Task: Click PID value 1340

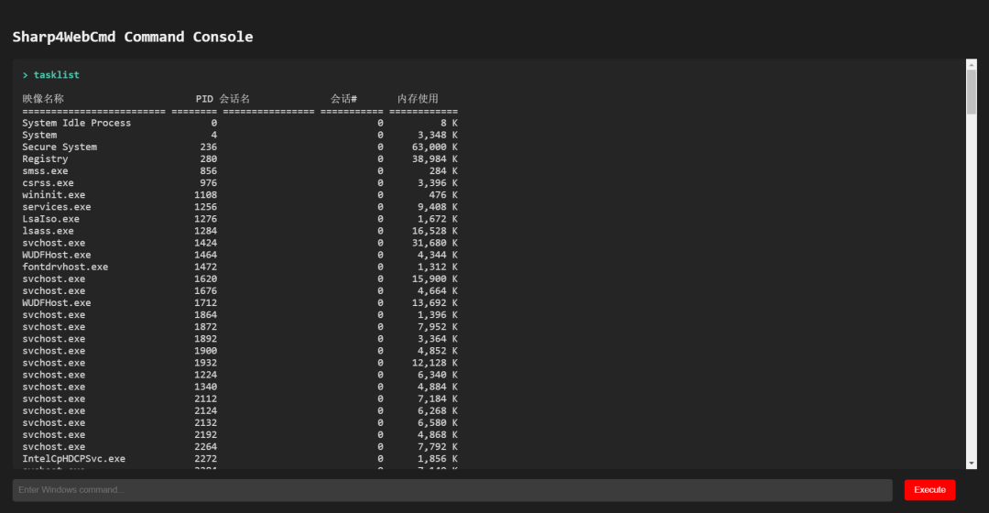Action: [206, 387]
